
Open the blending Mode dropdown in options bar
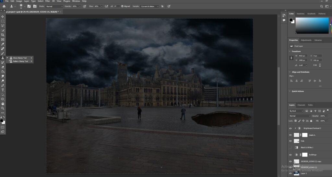(54, 6)
